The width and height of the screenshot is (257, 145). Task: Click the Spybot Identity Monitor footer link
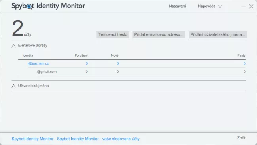(x=76, y=139)
